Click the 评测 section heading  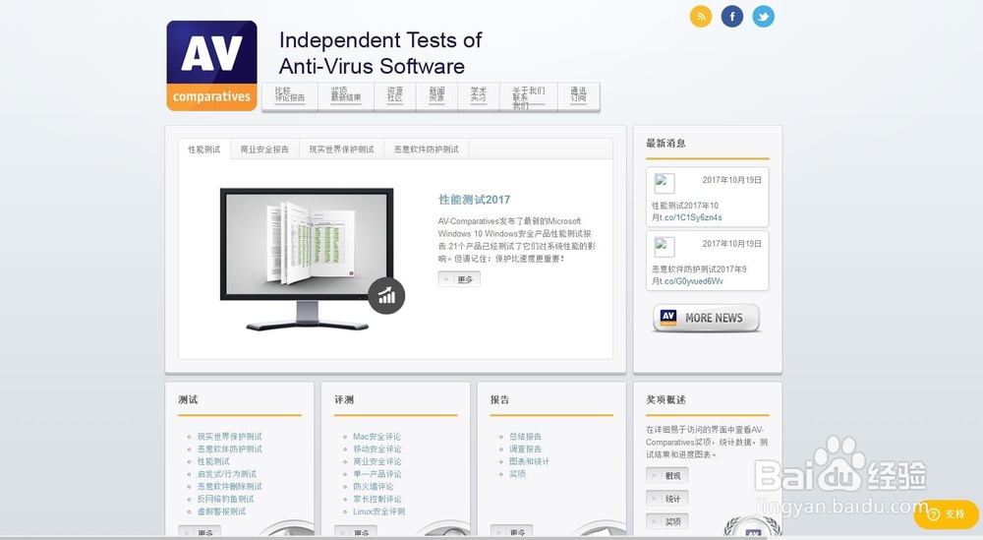[x=344, y=399]
